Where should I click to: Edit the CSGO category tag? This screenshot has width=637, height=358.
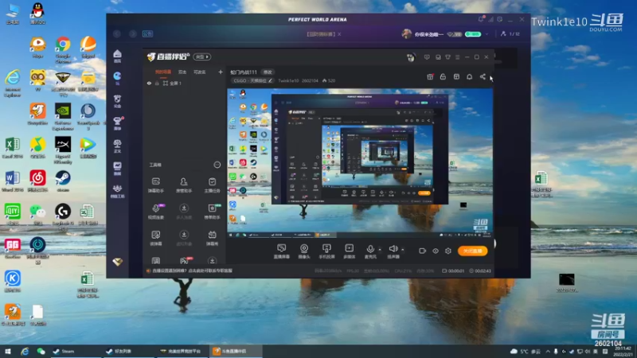coord(252,80)
